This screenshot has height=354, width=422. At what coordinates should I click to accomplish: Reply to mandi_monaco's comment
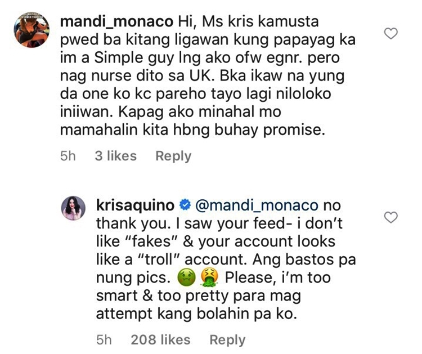tap(173, 156)
